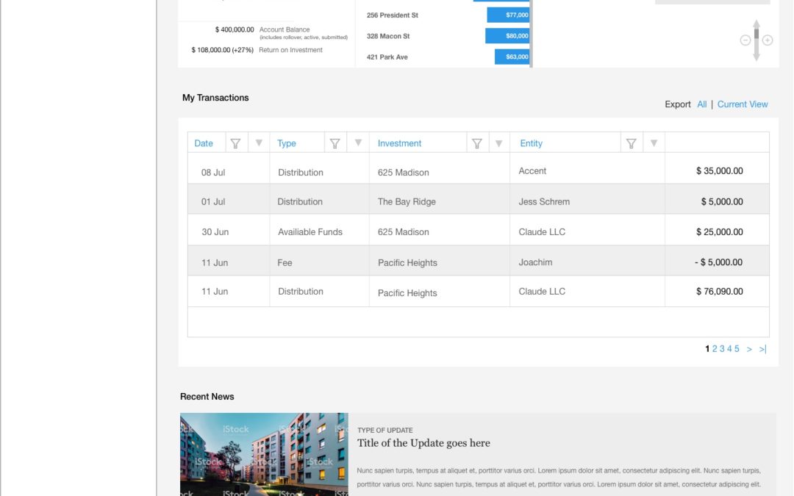The height and width of the screenshot is (496, 794).
Task: Click the up arrow on the chart zoom control
Action: (756, 24)
